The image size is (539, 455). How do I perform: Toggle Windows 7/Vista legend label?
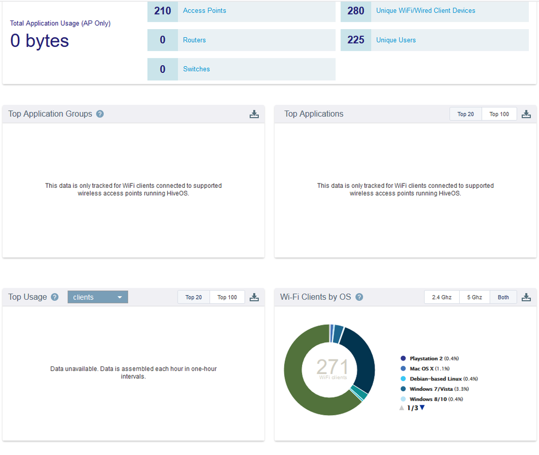(x=439, y=389)
